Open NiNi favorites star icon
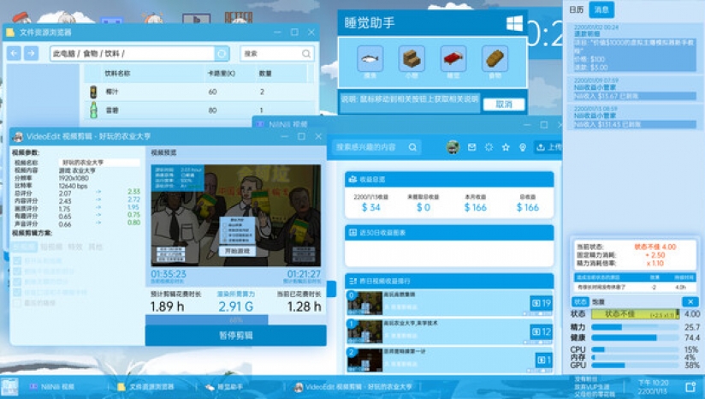 (x=506, y=147)
